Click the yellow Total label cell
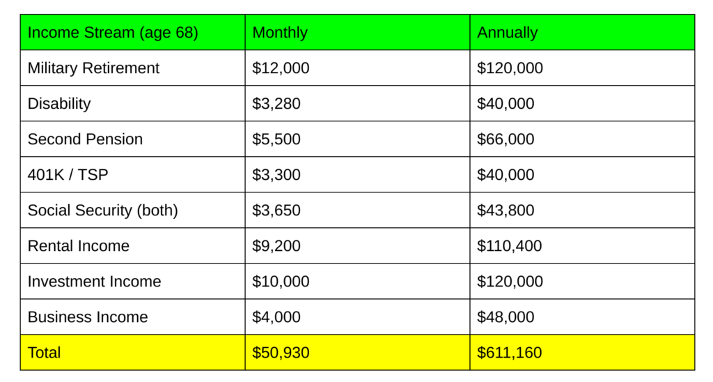713x382 pixels. pyautogui.click(x=44, y=353)
